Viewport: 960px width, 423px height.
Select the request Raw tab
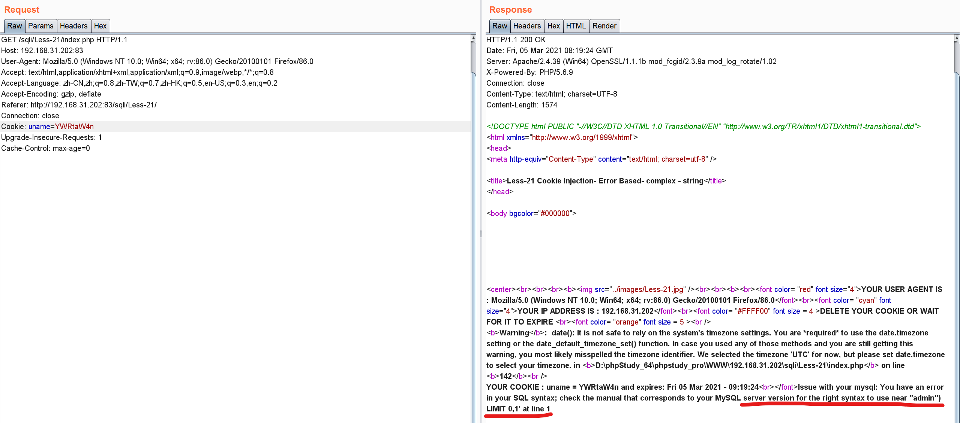point(15,26)
